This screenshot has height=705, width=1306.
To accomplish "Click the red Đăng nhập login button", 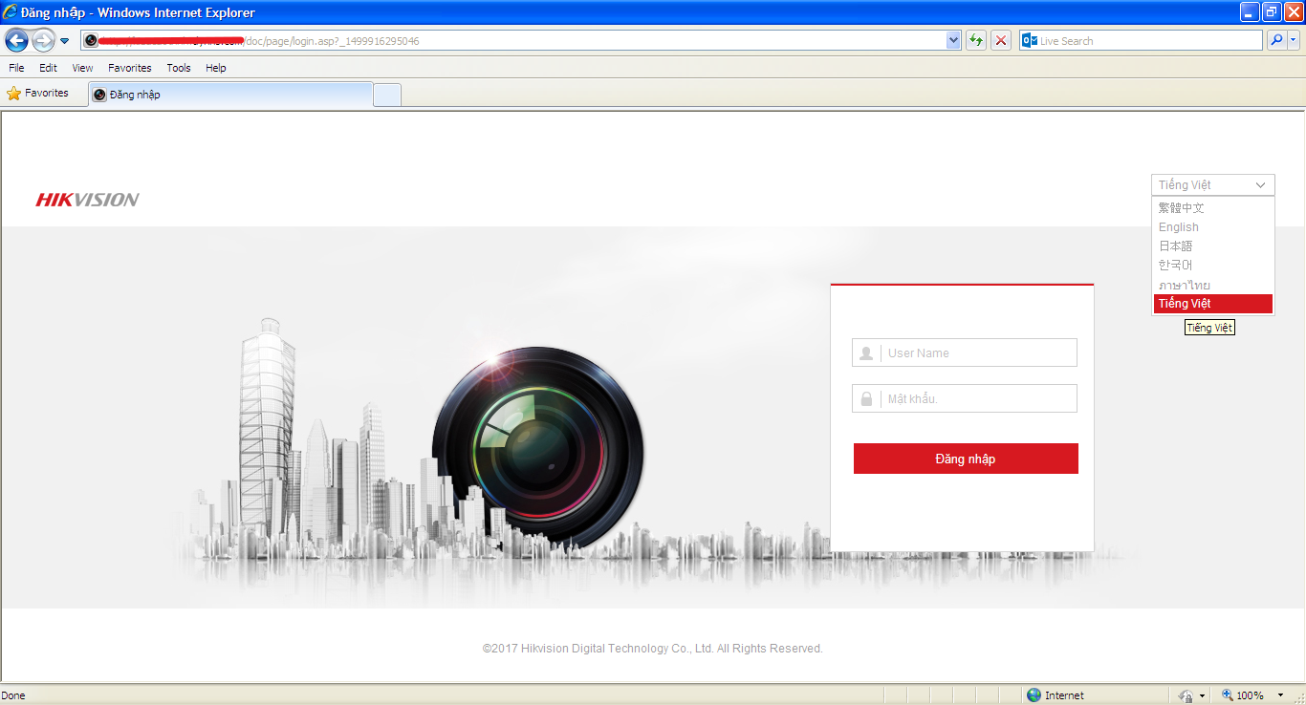I will [x=966, y=459].
